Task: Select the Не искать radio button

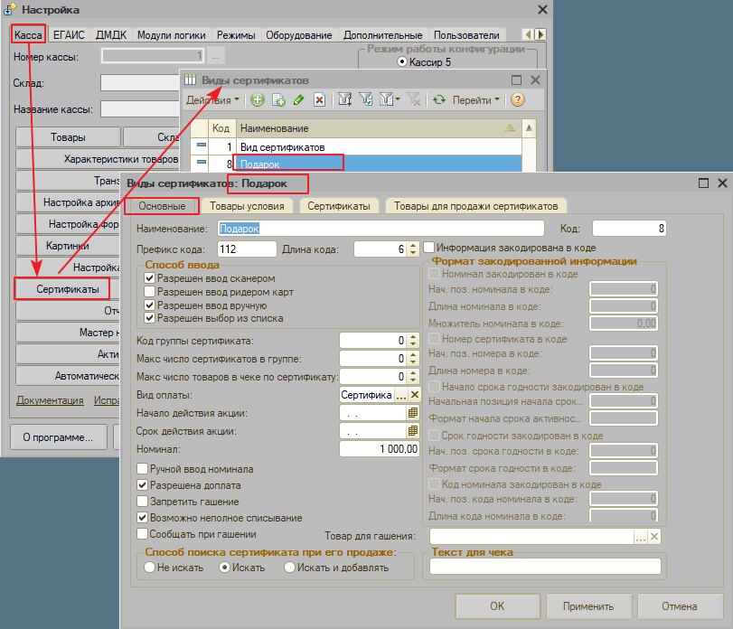Action: 150,568
